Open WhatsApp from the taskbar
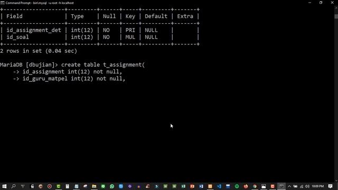 112,186
